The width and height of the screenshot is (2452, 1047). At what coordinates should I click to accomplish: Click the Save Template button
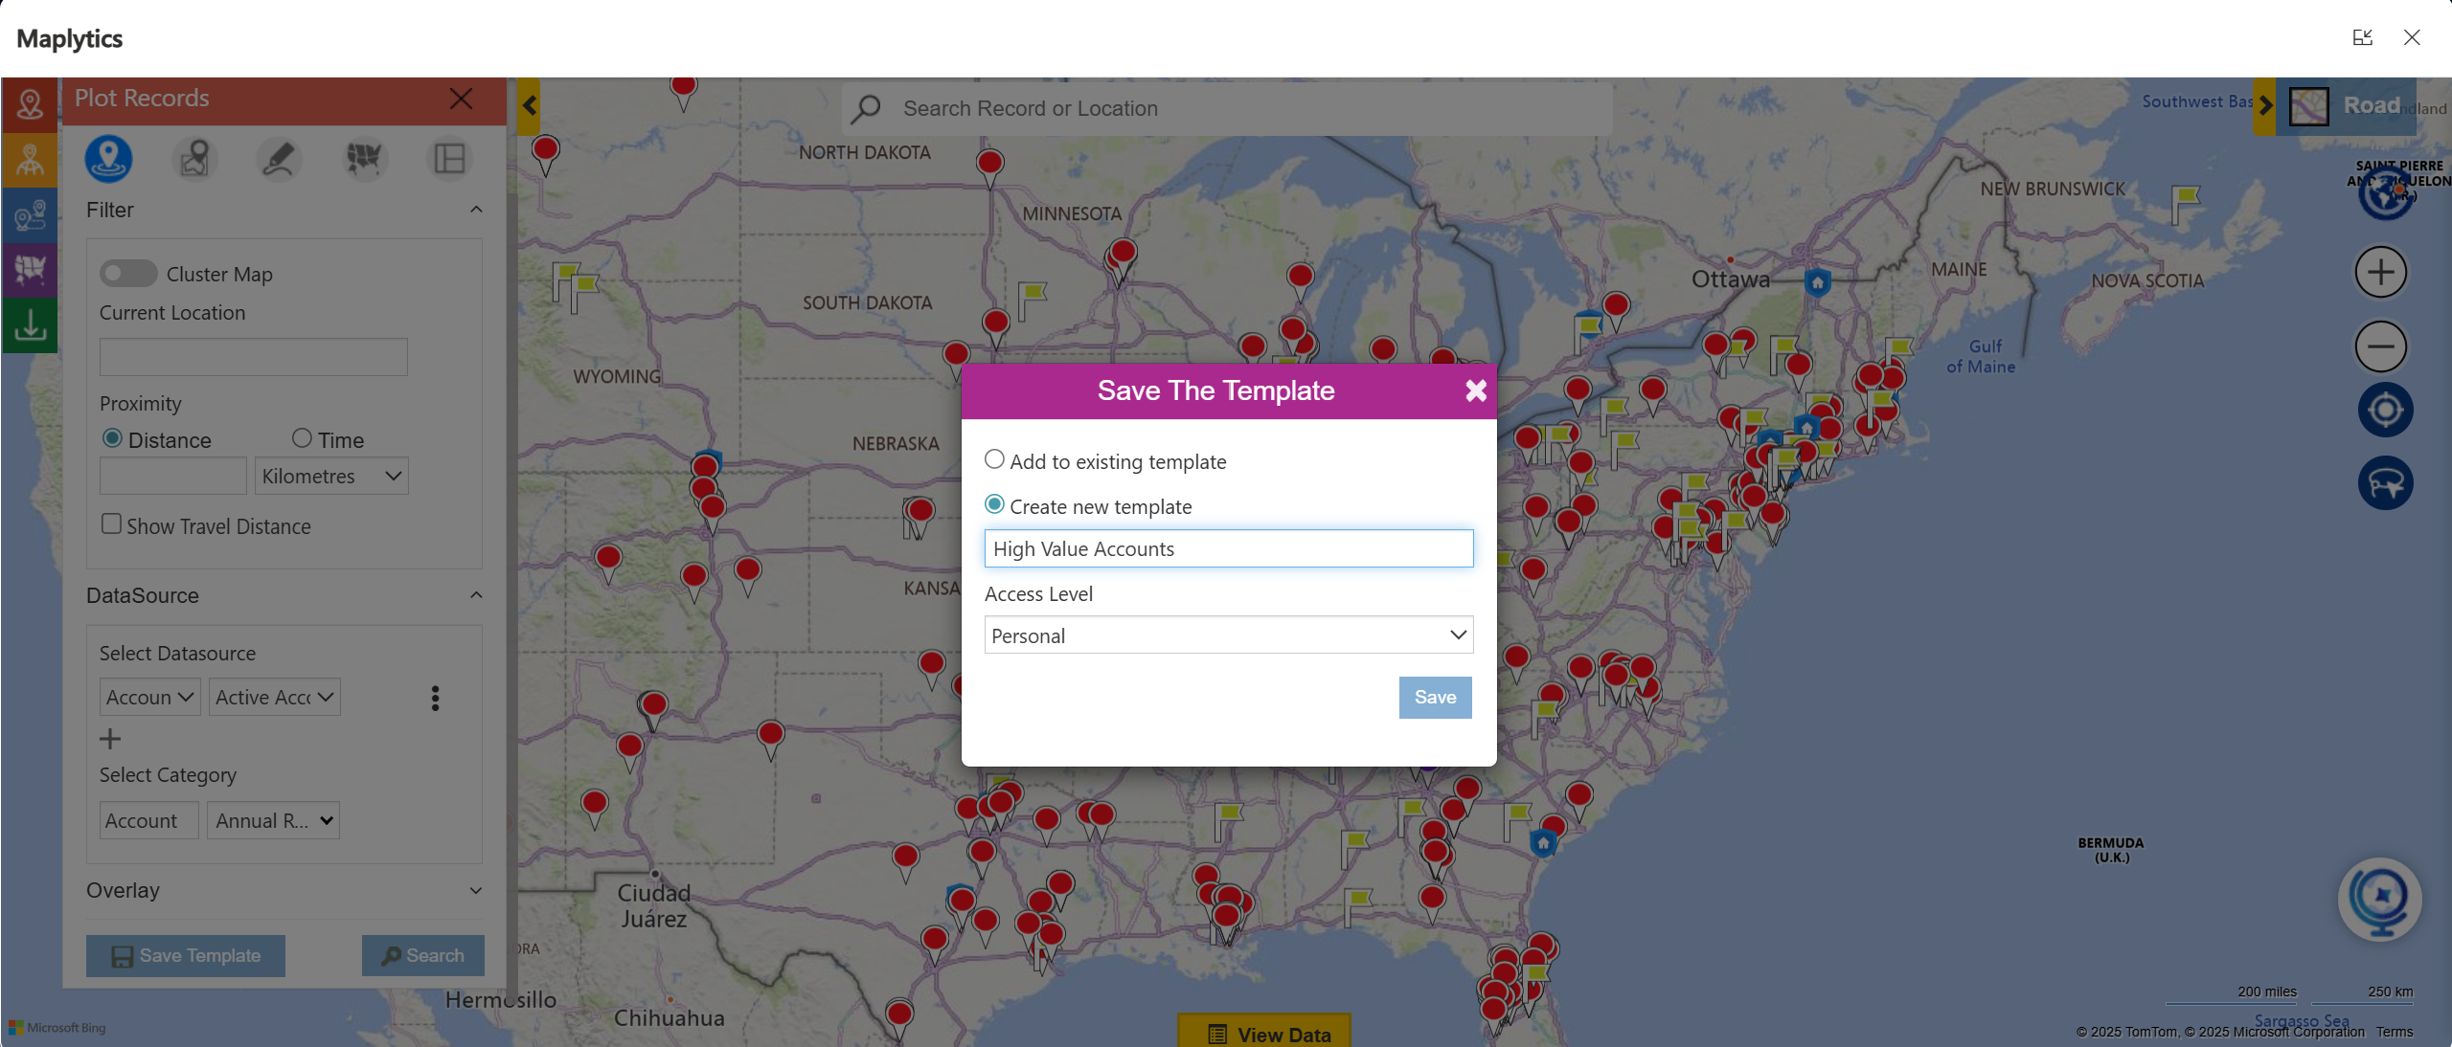point(186,956)
